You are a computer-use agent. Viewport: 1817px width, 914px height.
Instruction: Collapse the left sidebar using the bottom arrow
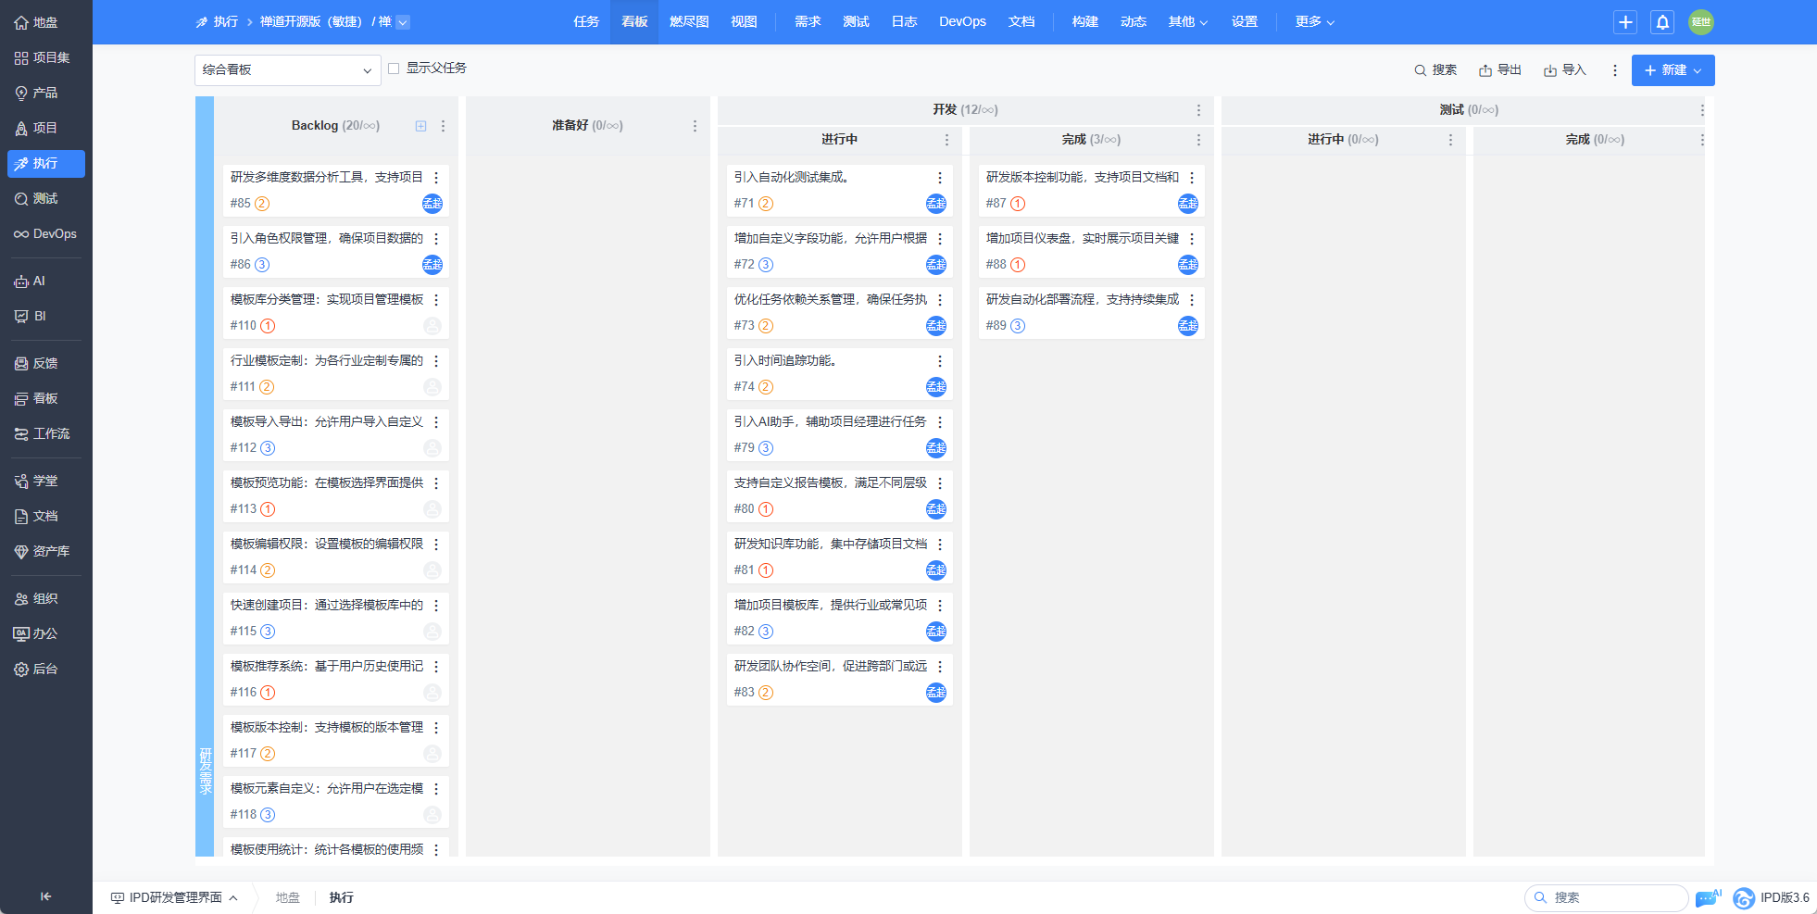click(x=45, y=896)
